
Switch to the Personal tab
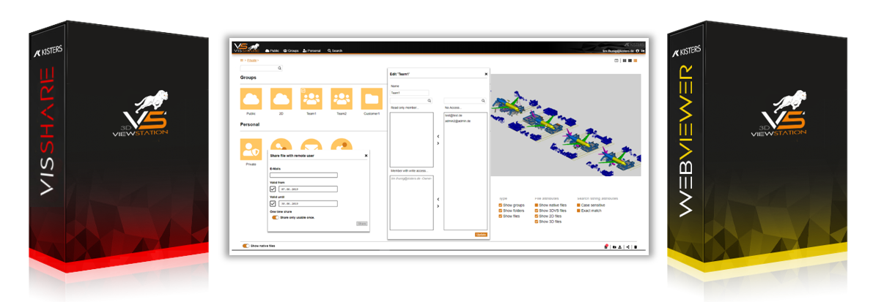[x=312, y=50]
